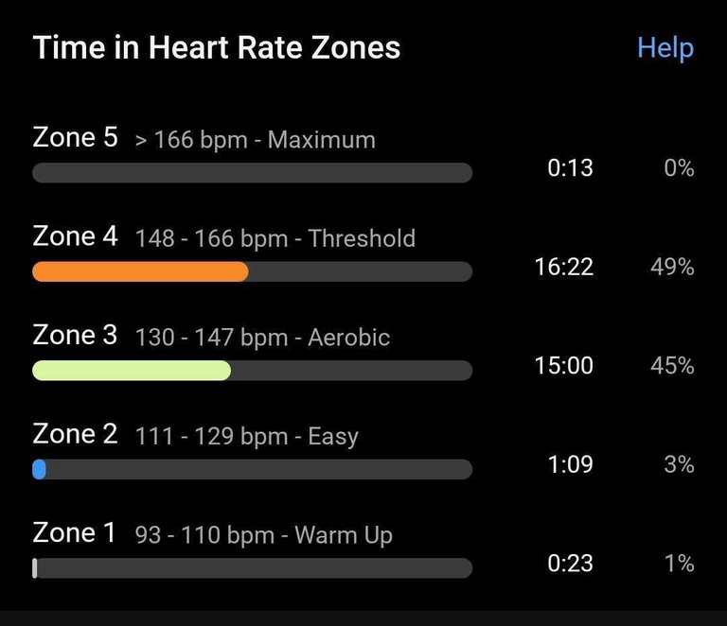Select the Zone 3 label
Image resolution: width=727 pixels, height=626 pixels.
tap(75, 335)
